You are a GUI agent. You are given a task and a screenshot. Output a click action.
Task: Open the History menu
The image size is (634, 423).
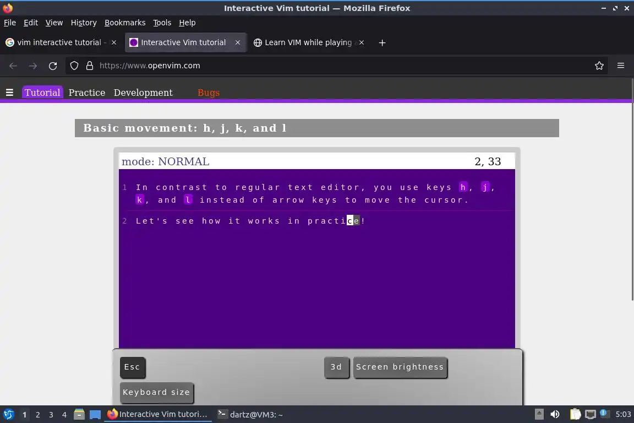click(x=84, y=23)
